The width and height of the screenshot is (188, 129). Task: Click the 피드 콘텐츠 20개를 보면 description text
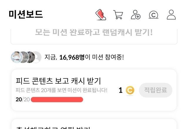(x=61, y=90)
